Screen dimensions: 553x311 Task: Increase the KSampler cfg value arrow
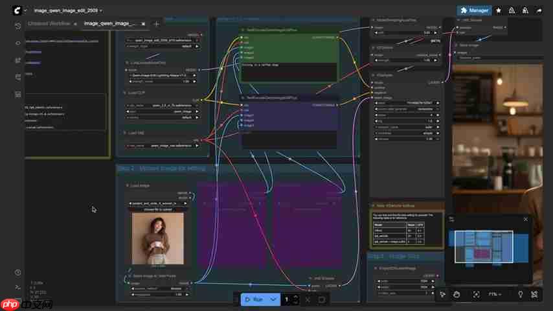pos(438,121)
